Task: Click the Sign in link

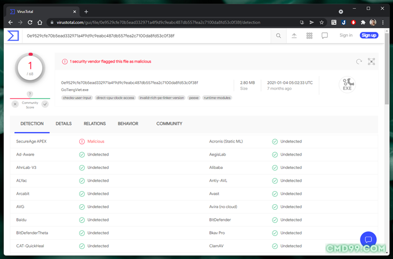Action: tap(346, 35)
